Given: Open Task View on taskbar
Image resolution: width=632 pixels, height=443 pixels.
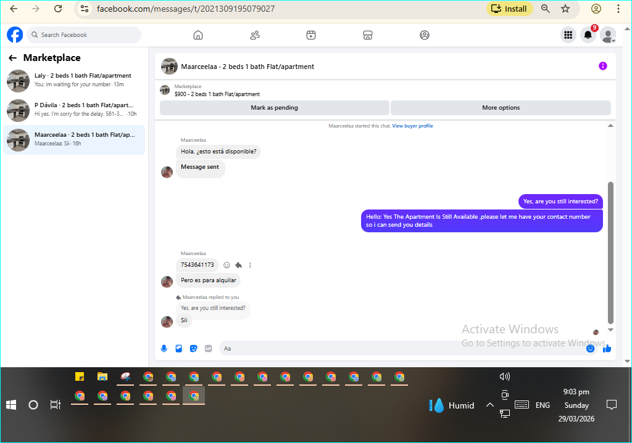Looking at the screenshot, I should click(x=55, y=405).
